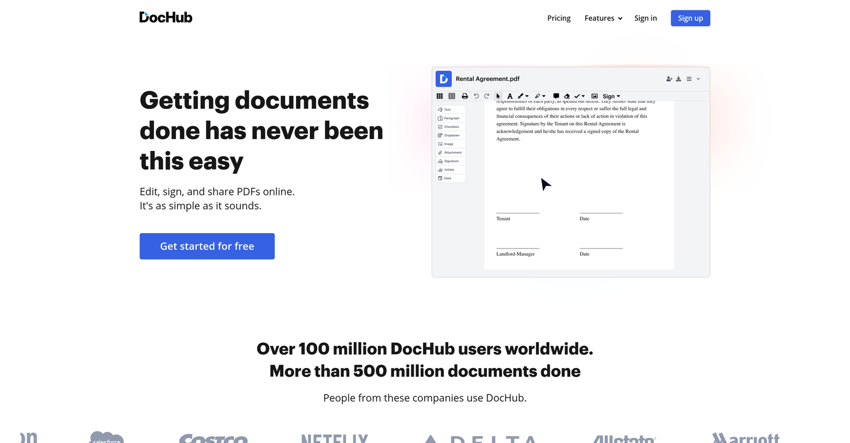The image size is (850, 443).
Task: Click the add person share icon
Action: [x=669, y=79]
